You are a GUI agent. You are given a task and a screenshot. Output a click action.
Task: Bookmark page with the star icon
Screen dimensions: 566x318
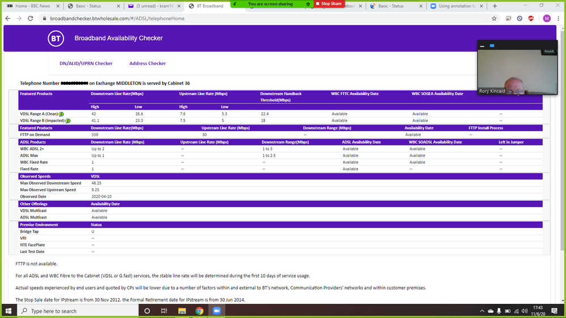point(494,19)
